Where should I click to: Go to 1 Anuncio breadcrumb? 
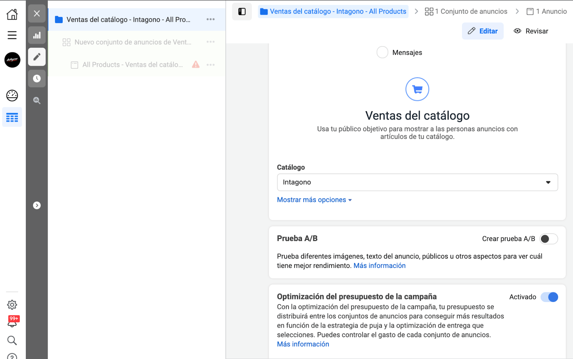(x=546, y=11)
